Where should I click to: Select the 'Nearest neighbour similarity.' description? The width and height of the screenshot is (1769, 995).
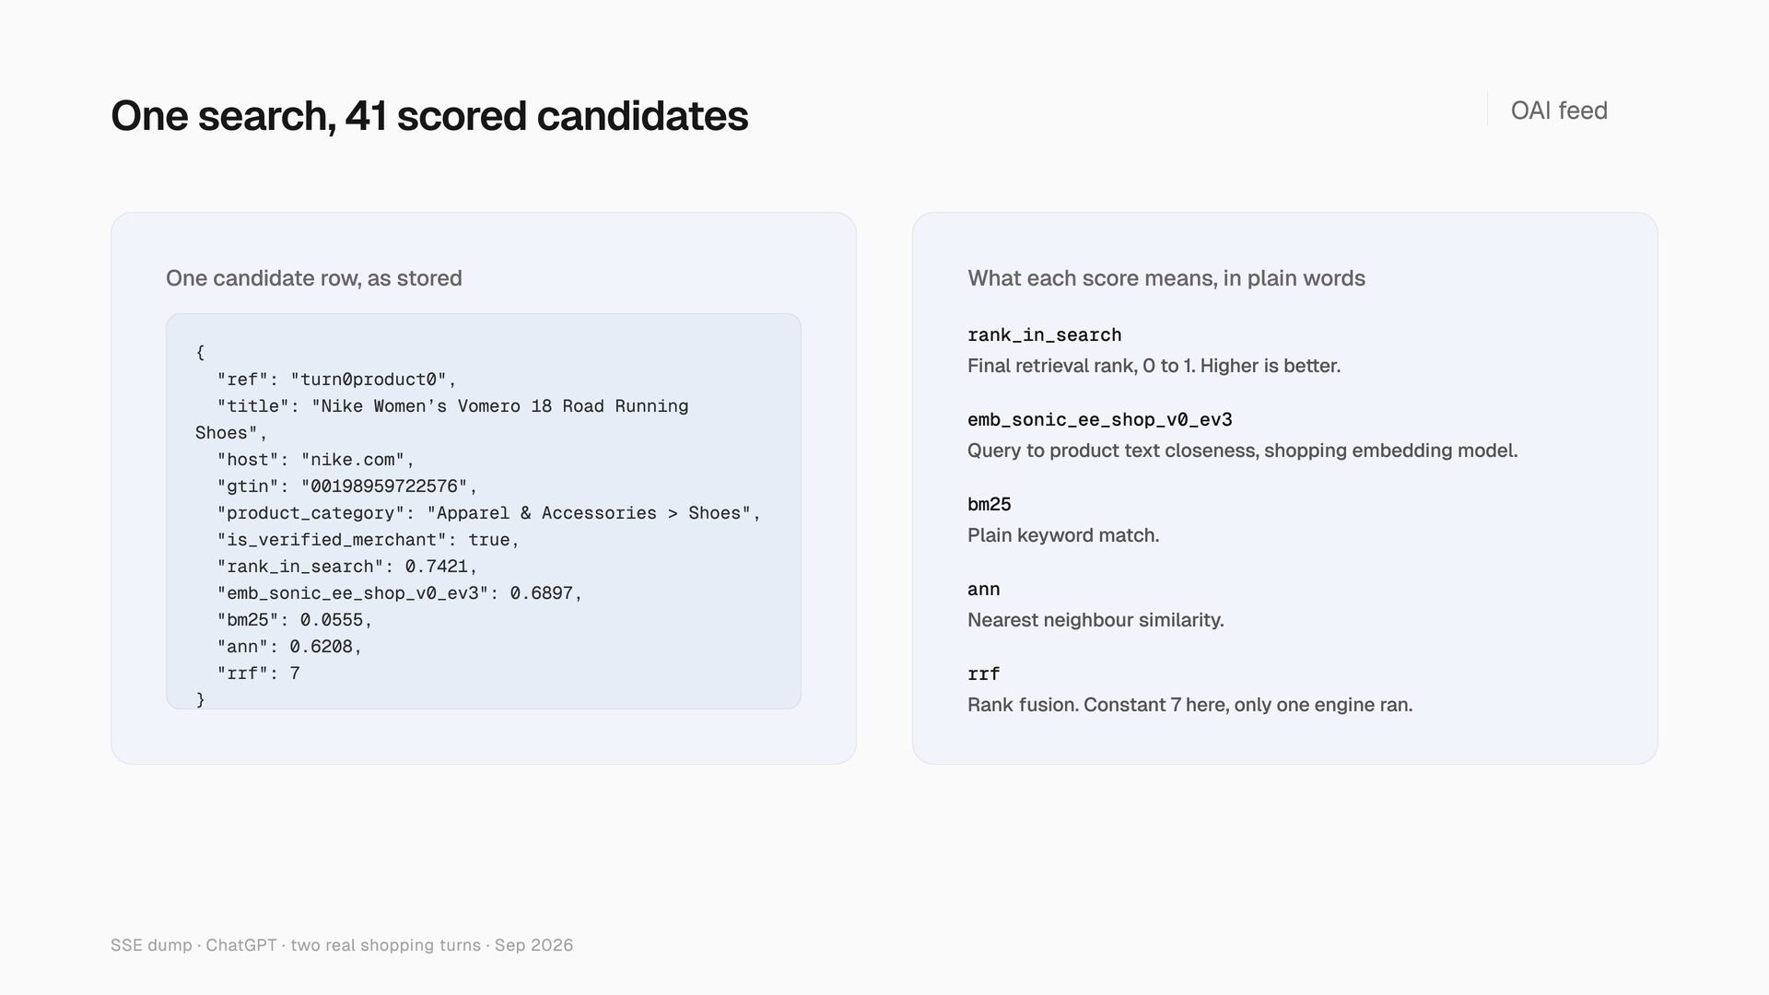(x=1095, y=620)
